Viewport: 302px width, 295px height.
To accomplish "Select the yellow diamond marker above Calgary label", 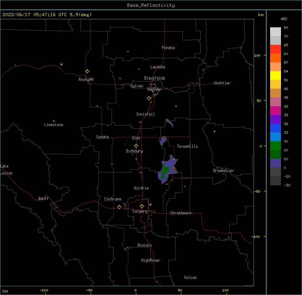I will point(142,206).
